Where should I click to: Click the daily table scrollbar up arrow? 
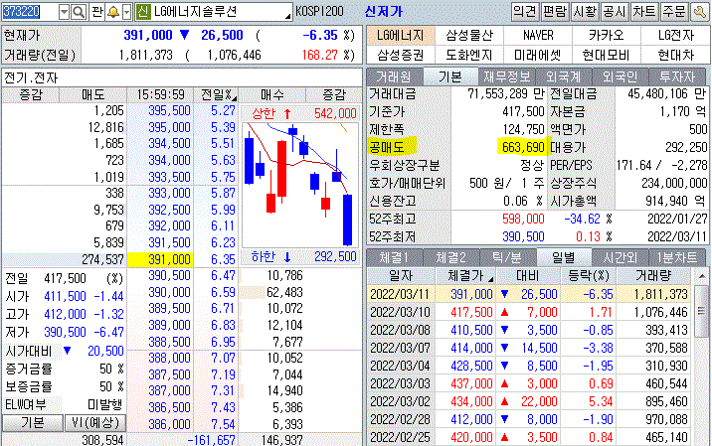[x=702, y=275]
